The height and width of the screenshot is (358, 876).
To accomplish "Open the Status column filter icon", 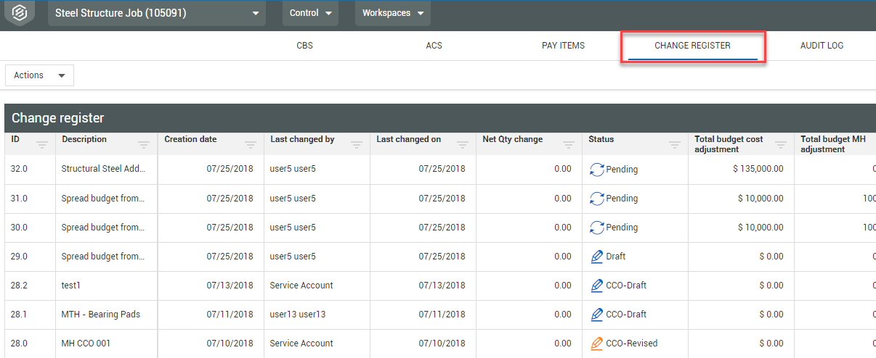I will click(x=675, y=145).
